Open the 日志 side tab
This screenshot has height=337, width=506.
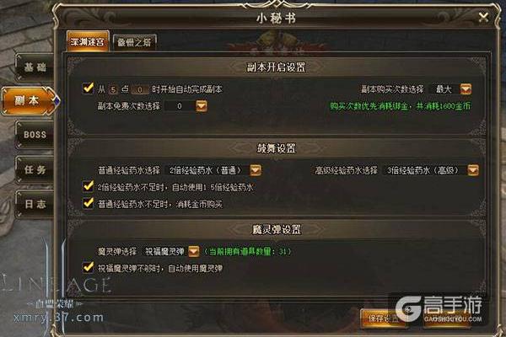click(x=35, y=204)
